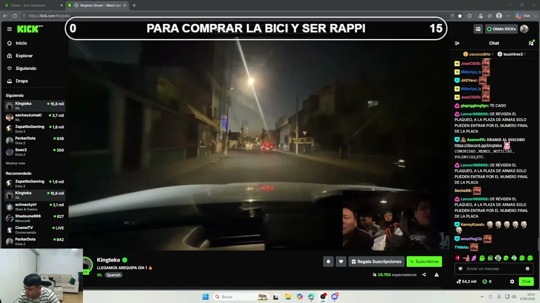
Task: Click the Suscribirse button
Action: [424, 262]
